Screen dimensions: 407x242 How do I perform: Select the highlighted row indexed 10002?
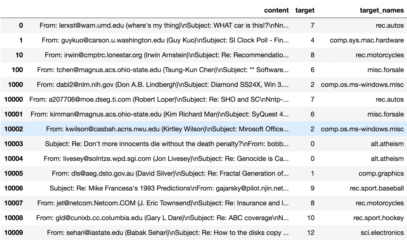[x=199, y=129]
